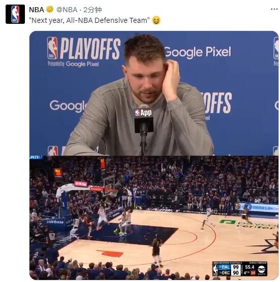Click the gold verified badge
The image size is (280, 282).
click(50, 9)
